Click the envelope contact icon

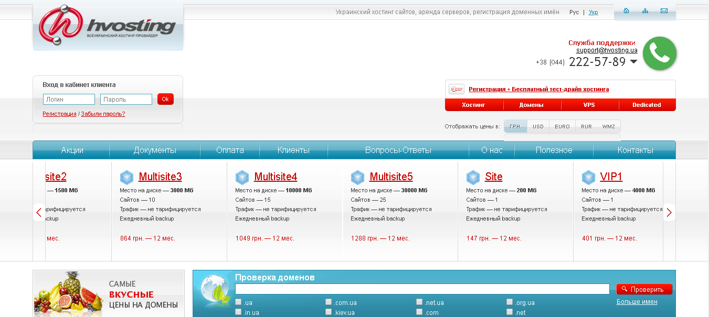664,11
